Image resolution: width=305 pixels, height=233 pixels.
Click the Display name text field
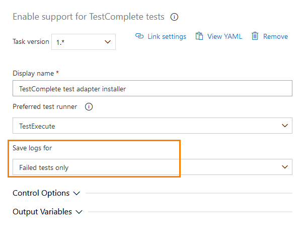click(x=152, y=89)
